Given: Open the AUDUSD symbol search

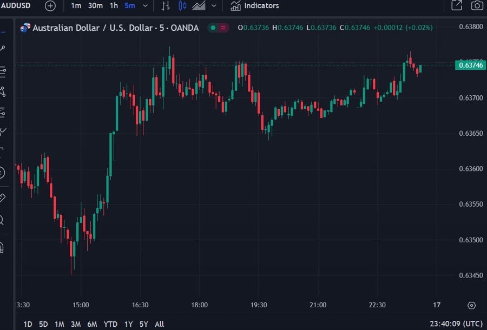Looking at the screenshot, I should click(x=16, y=5).
